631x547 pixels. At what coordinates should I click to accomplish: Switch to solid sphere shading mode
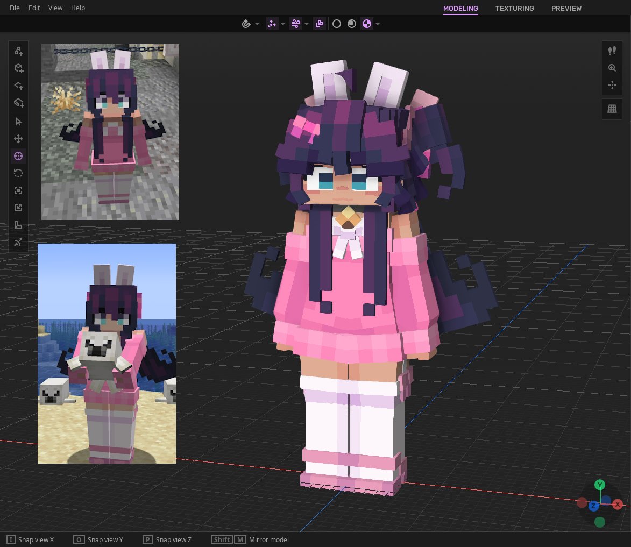tap(352, 24)
